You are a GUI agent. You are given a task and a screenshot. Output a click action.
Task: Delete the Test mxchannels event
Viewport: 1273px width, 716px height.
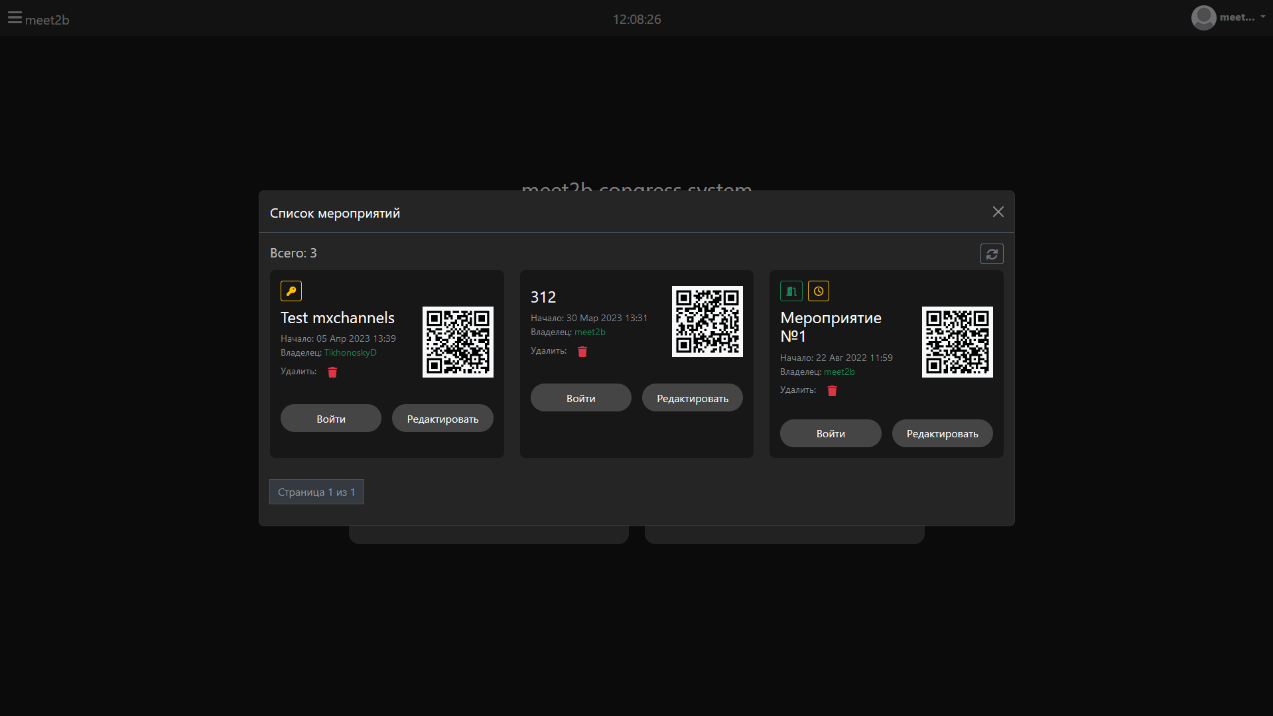(332, 372)
